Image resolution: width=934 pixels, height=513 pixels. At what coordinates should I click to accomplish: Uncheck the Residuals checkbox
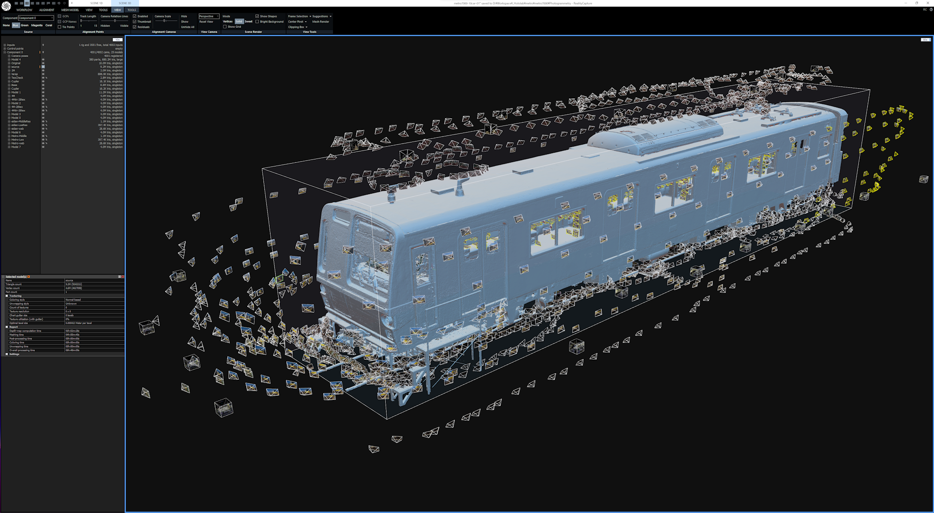134,27
